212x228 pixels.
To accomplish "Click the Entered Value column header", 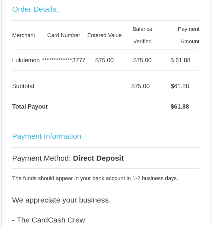I will pos(104,35).
